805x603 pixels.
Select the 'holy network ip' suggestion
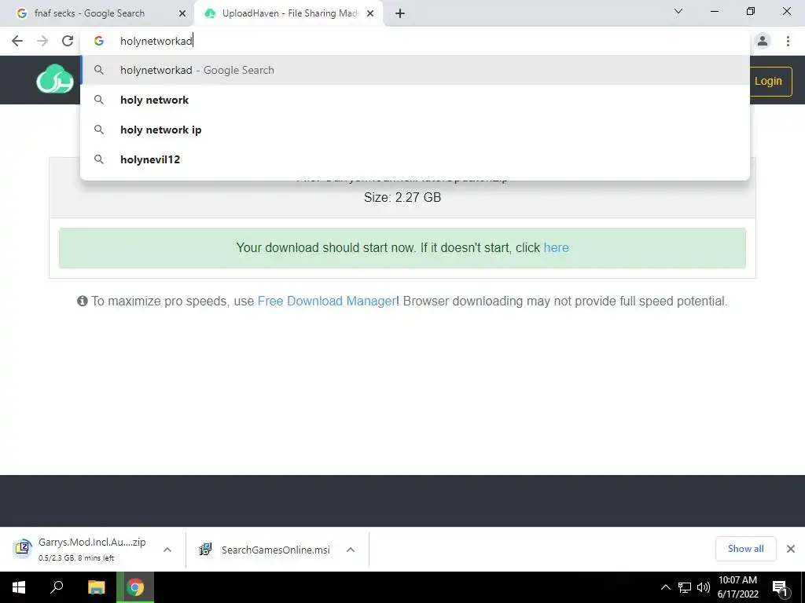(415, 130)
